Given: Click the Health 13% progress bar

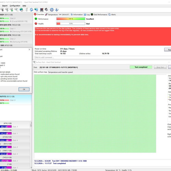Looking at the screenshot, I should pos(71,24).
